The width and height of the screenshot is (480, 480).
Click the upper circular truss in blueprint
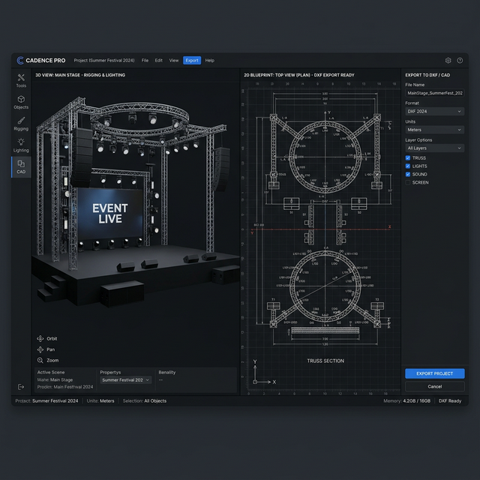click(x=325, y=157)
